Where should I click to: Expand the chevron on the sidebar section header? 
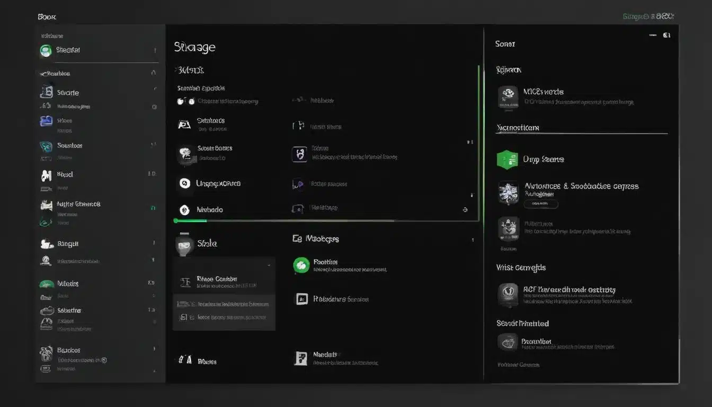[154, 73]
